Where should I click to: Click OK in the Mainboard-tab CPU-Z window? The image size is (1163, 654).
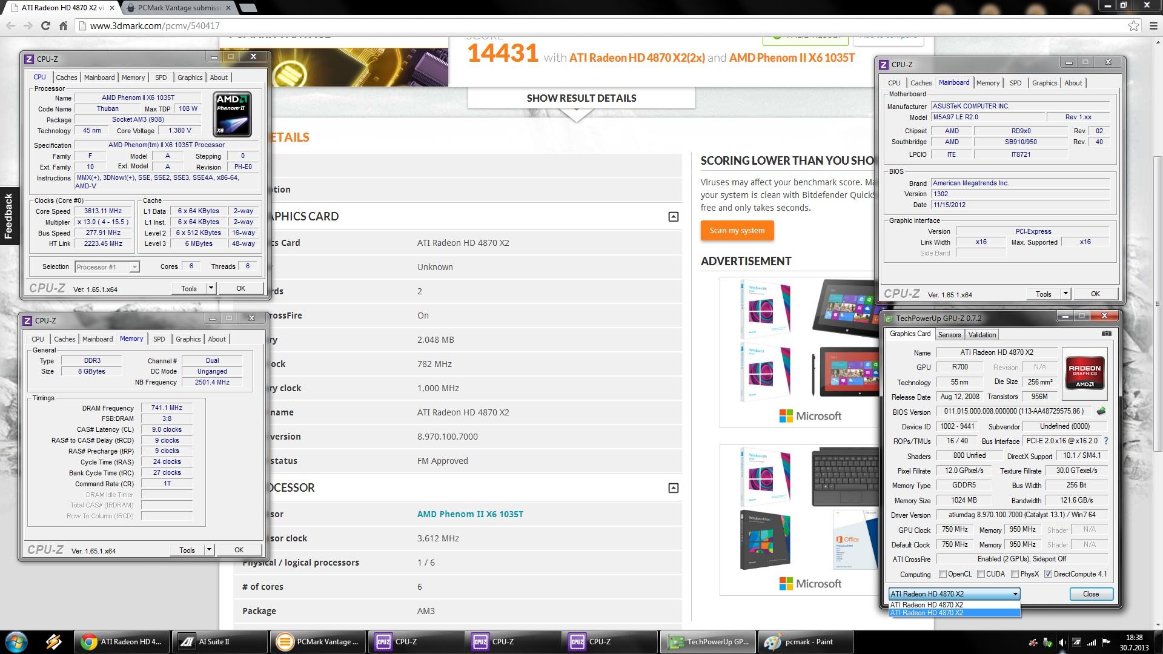coord(1095,294)
